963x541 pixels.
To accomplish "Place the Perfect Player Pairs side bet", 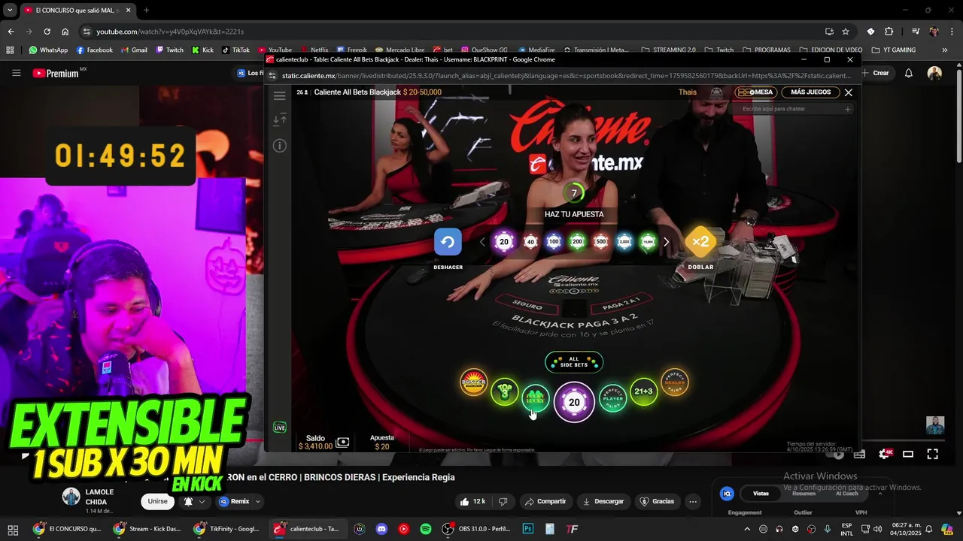I will [x=613, y=398].
